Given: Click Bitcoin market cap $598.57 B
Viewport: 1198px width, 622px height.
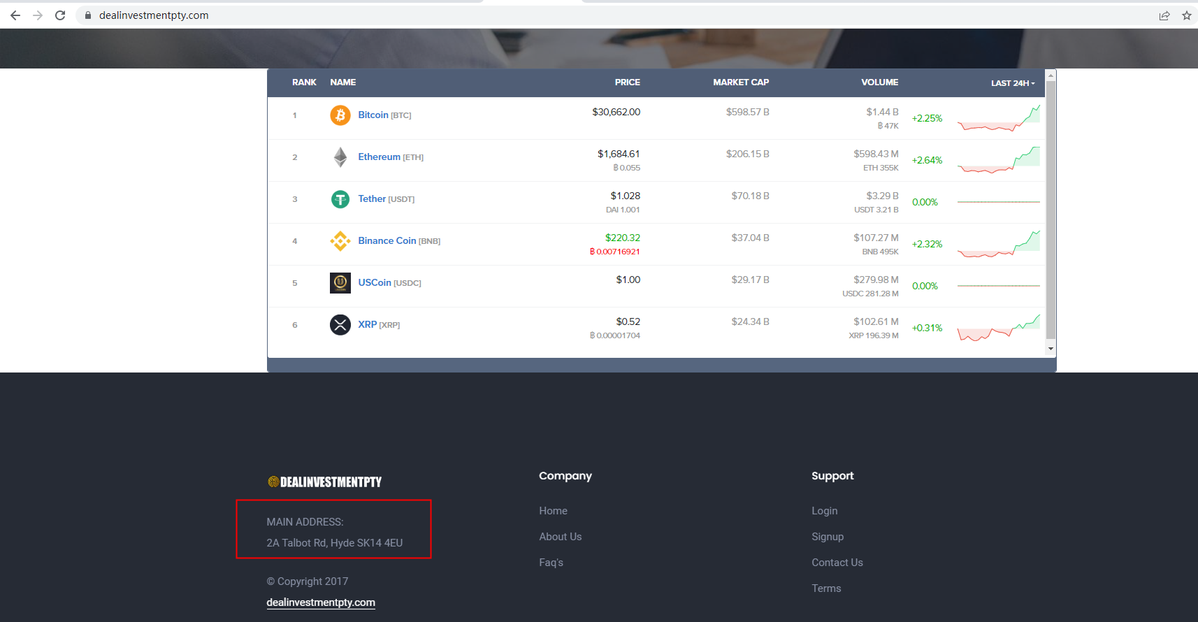Looking at the screenshot, I should coord(748,112).
